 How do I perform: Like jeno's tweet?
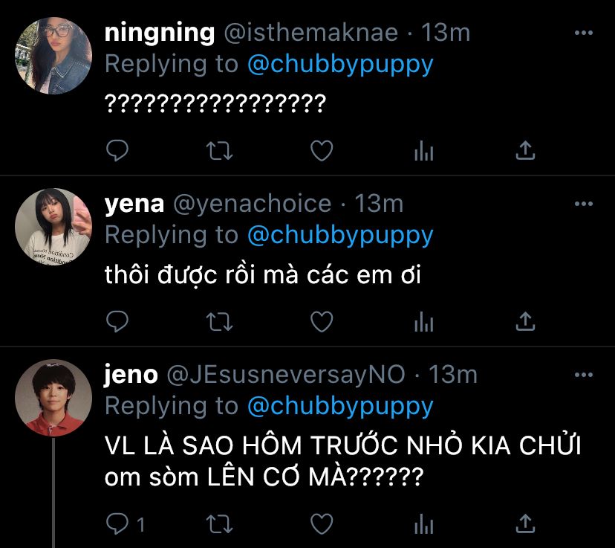[x=321, y=523]
